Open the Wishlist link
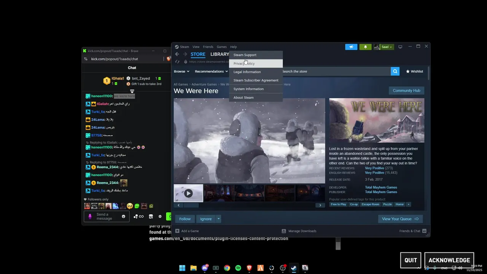Image resolution: width=487 pixels, height=274 pixels. (x=414, y=71)
